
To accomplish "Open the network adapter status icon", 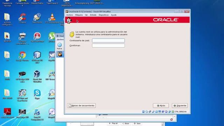I will (150, 112).
